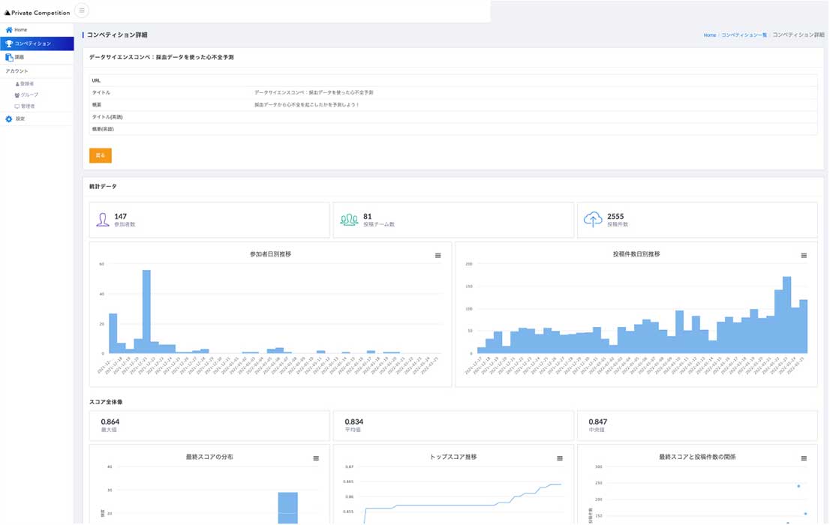Click the コンペティション詳細 page heading
This screenshot has width=830, height=525.
pyautogui.click(x=117, y=35)
